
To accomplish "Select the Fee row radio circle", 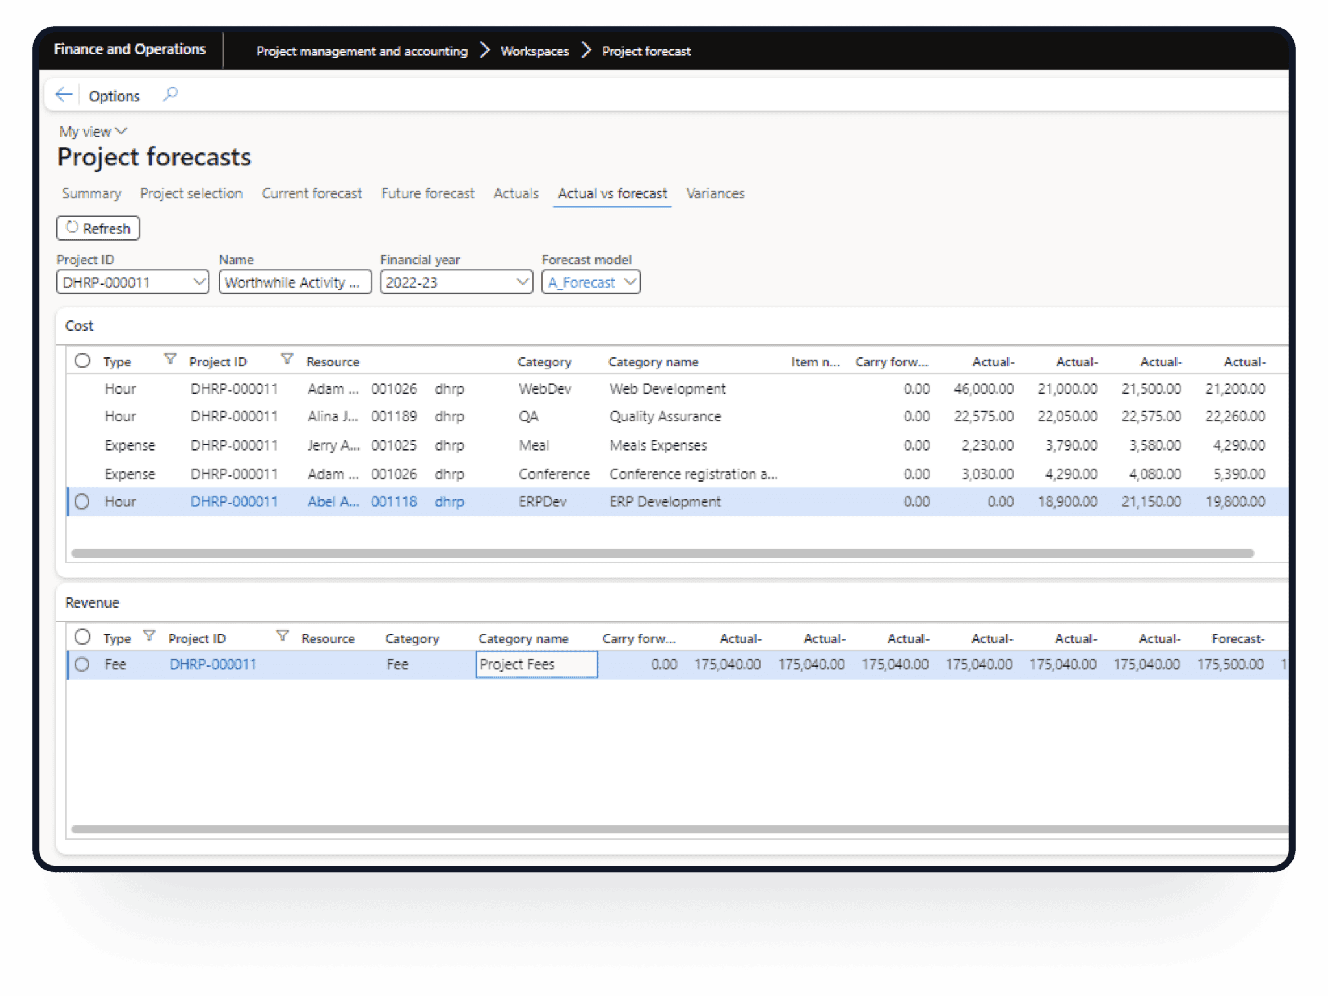I will pos(82,665).
